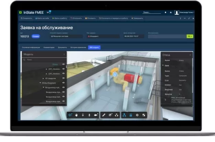The width and height of the screenshot is (215, 142).
Task: Click the Сохранить button
Action: point(26,18)
